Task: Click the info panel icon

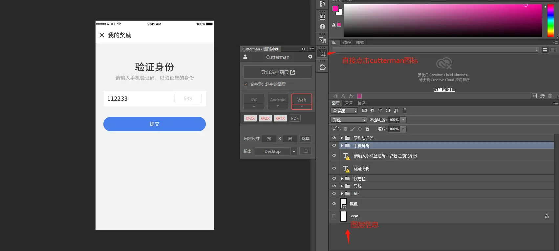Action: coord(322,27)
